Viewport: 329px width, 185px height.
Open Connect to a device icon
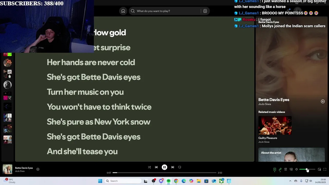[291, 169]
